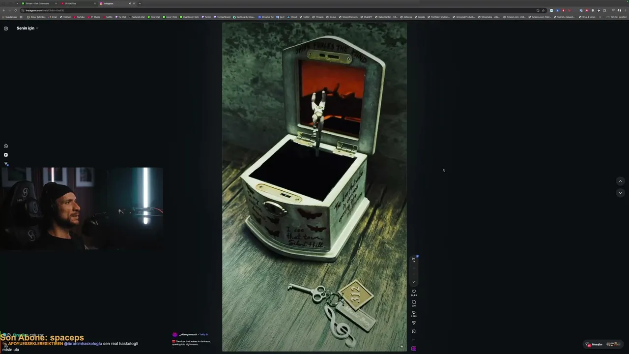Share the reel via paper plane icon
Image resolution: width=629 pixels, height=354 pixels.
point(413,323)
